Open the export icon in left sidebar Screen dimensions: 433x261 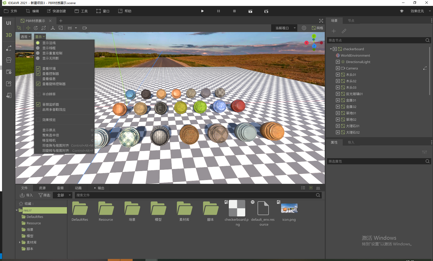(x=9, y=84)
